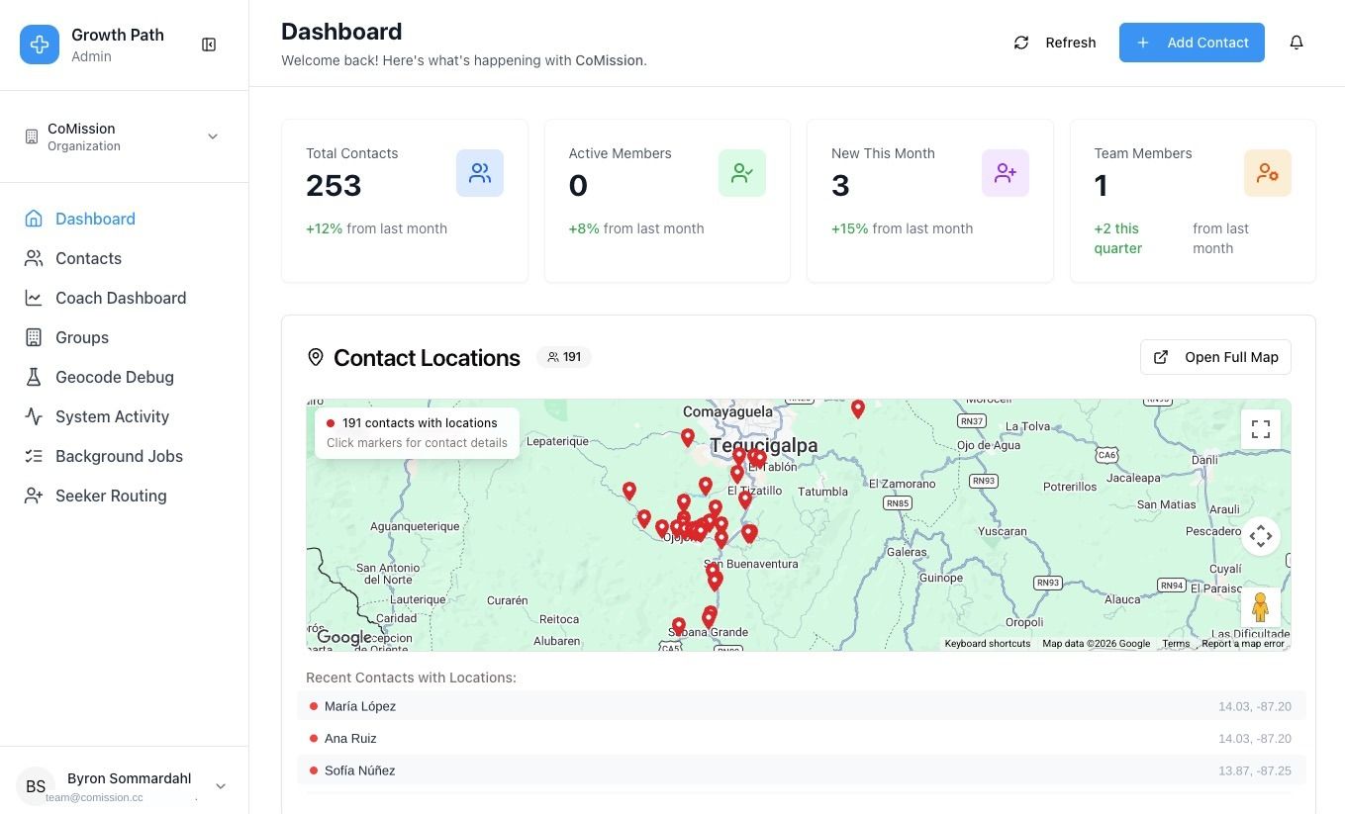Click the Active Members check-user icon
Image resolution: width=1345 pixels, height=814 pixels.
742,173
